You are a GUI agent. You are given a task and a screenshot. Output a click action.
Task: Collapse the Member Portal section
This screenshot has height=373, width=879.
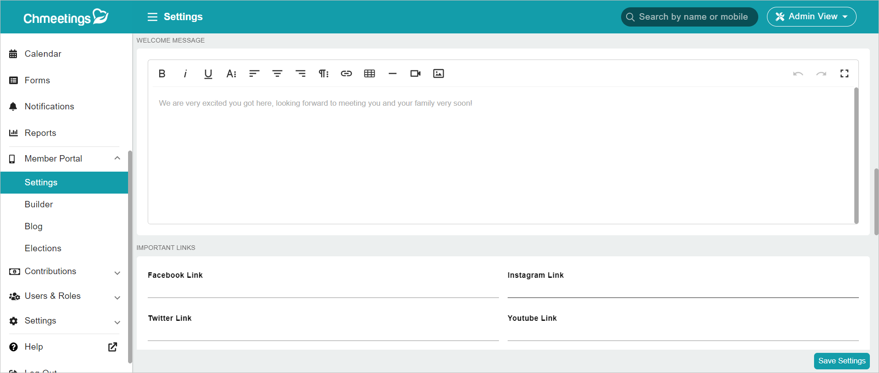[117, 158]
